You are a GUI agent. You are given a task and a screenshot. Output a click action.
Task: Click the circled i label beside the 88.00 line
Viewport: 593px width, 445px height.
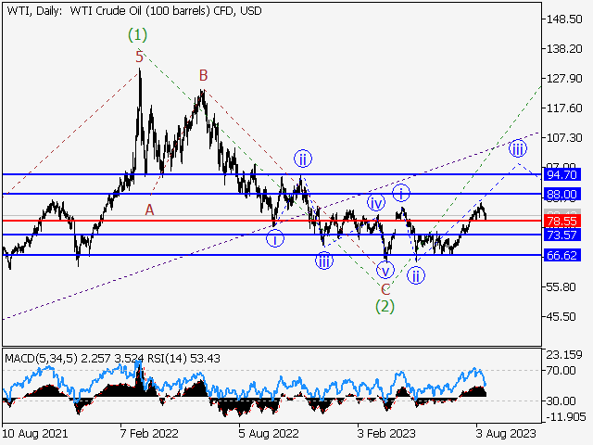coord(401,194)
